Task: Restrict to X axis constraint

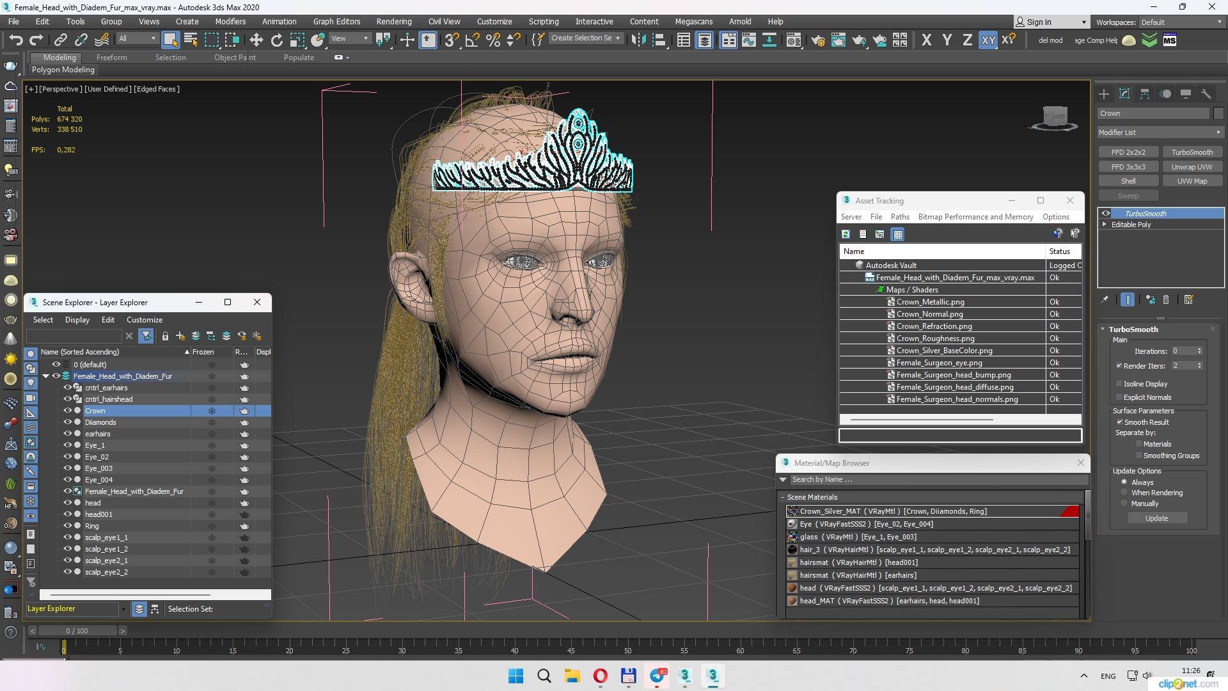Action: point(927,40)
